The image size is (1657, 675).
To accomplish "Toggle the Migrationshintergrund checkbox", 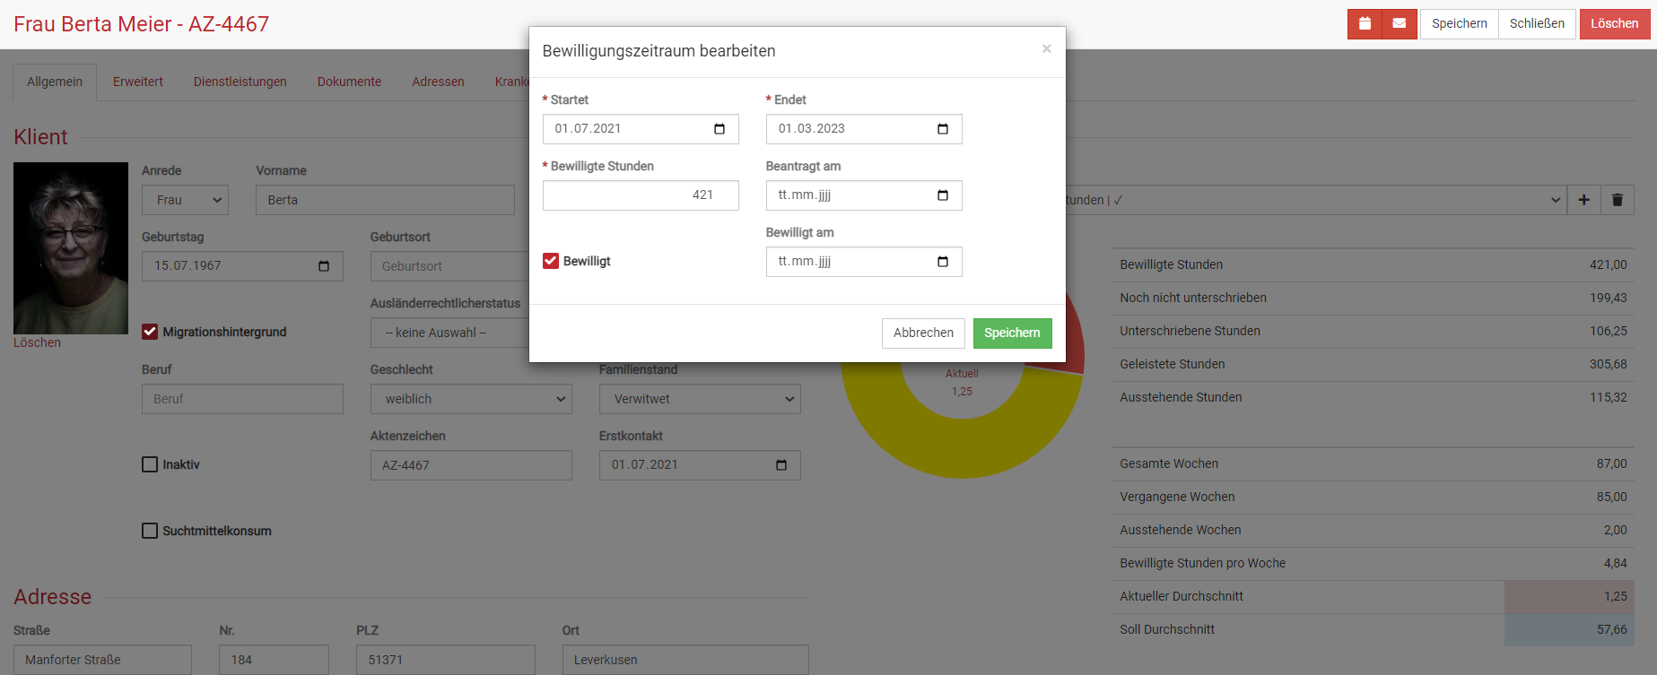I will [x=150, y=332].
